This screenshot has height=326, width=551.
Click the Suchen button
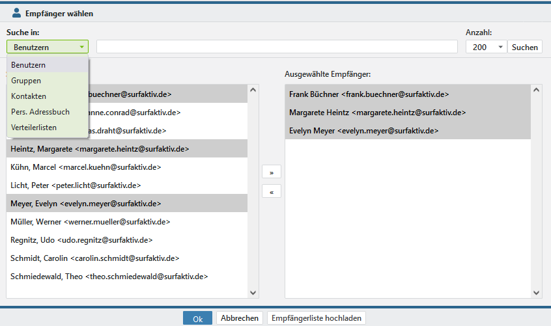coord(524,47)
